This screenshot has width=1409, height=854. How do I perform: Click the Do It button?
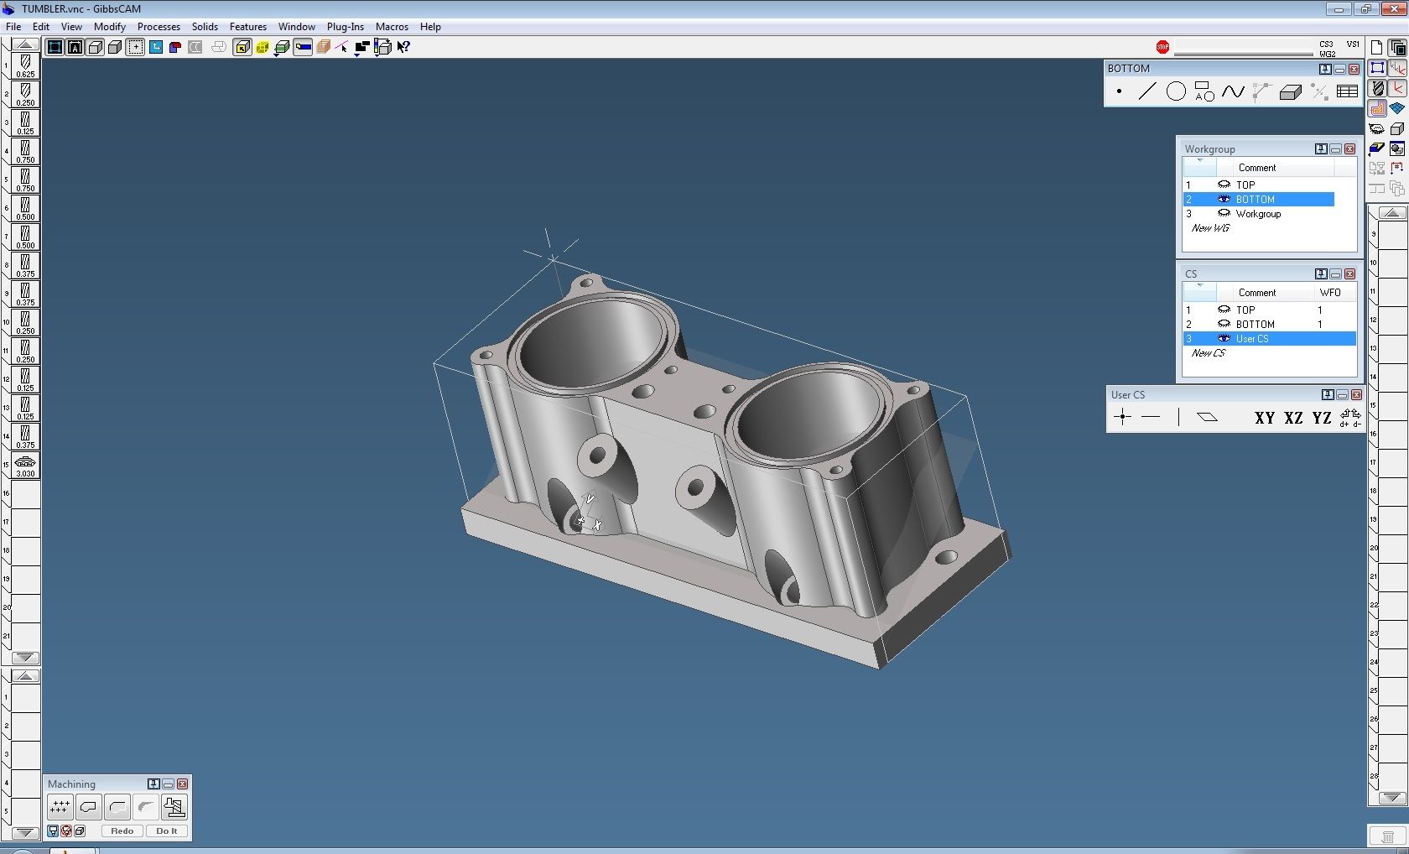point(166,831)
